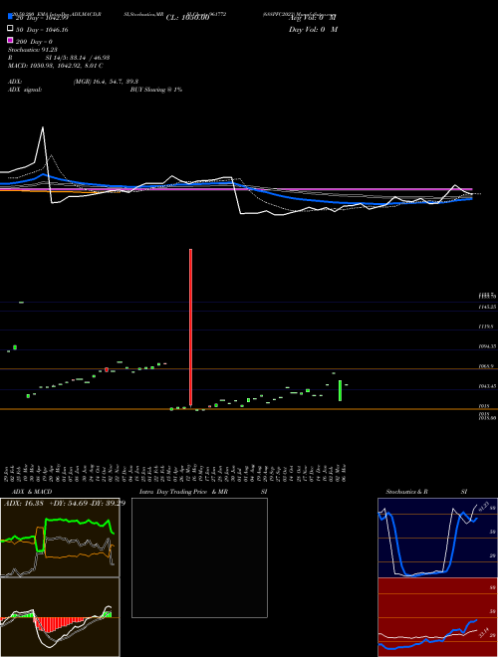Click the tall red candlestick in price chart
498x657 pixels.
[190, 328]
